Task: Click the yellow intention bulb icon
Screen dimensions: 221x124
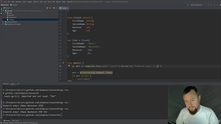Action: pyautogui.click(x=69, y=66)
